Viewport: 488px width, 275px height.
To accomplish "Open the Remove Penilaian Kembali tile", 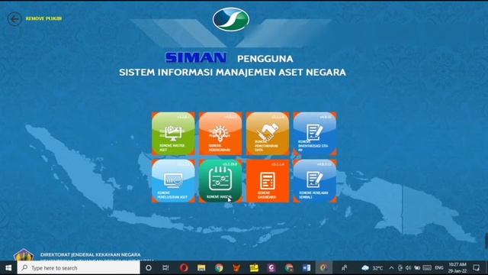I will pyautogui.click(x=315, y=181).
